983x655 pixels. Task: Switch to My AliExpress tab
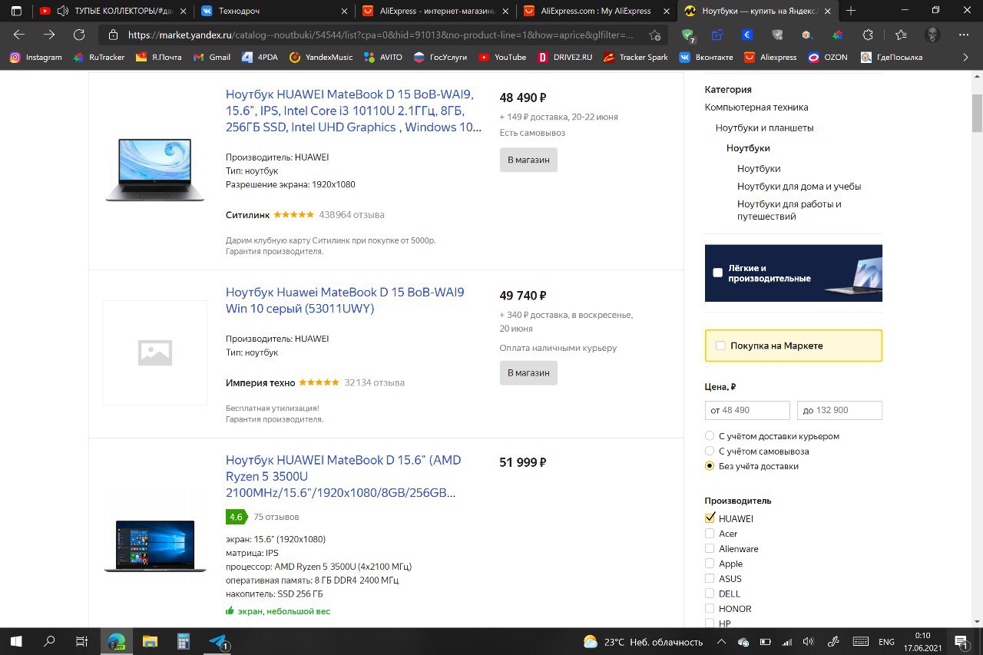(595, 11)
